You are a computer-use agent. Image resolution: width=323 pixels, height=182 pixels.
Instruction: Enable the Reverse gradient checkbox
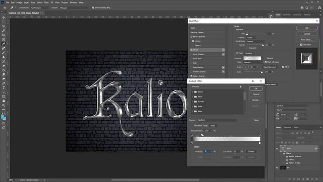coord(265,58)
